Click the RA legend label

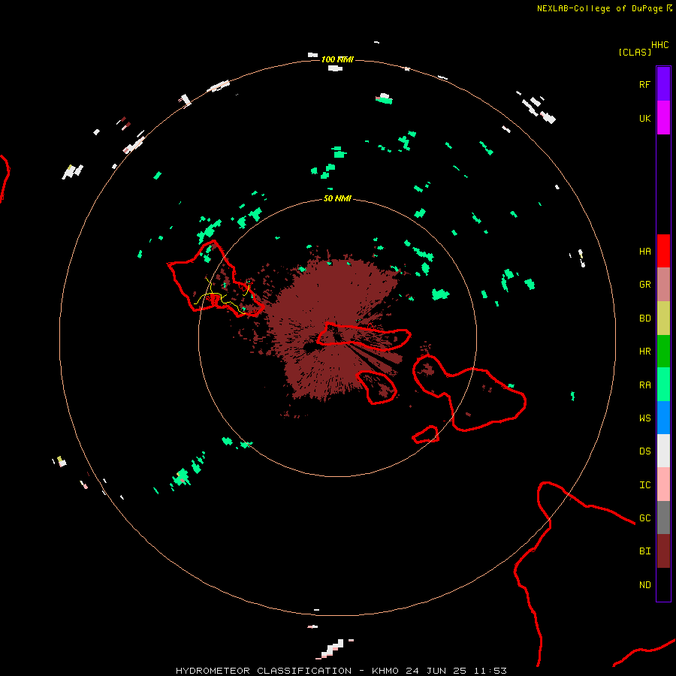(644, 385)
